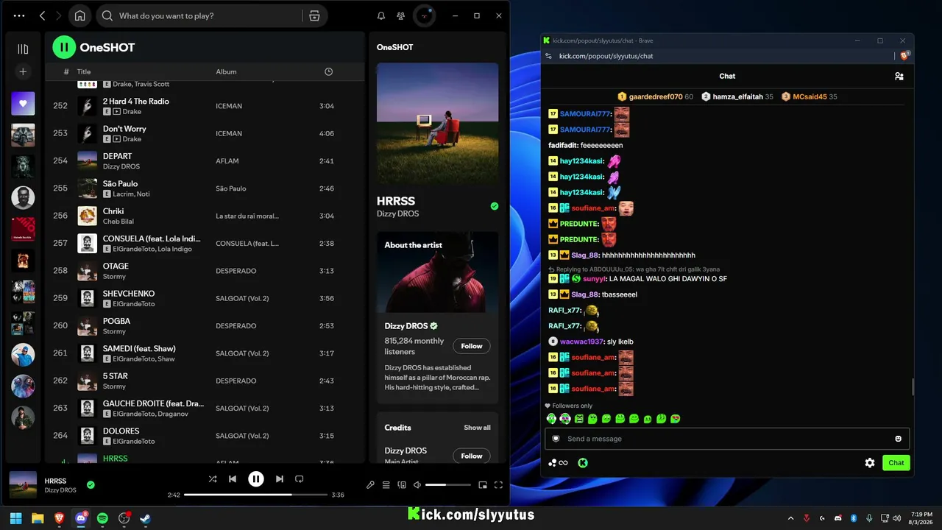
Task: Send message with green Chat button
Action: [x=896, y=463]
